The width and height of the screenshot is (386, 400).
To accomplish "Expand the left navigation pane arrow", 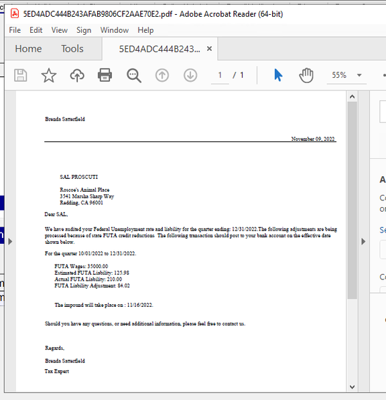I will tap(10, 241).
